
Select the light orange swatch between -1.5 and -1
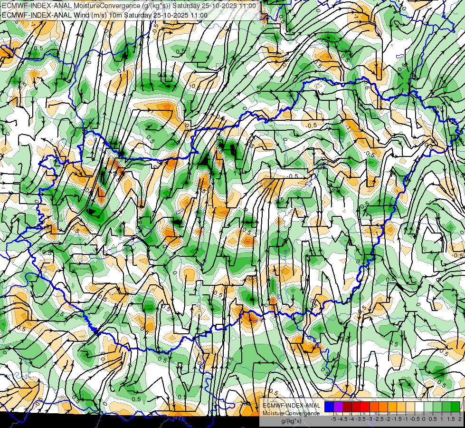tap(401, 407)
